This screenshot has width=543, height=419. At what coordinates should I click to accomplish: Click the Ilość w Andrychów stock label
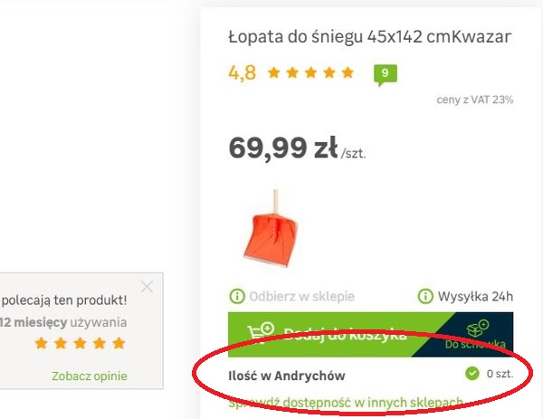point(287,376)
